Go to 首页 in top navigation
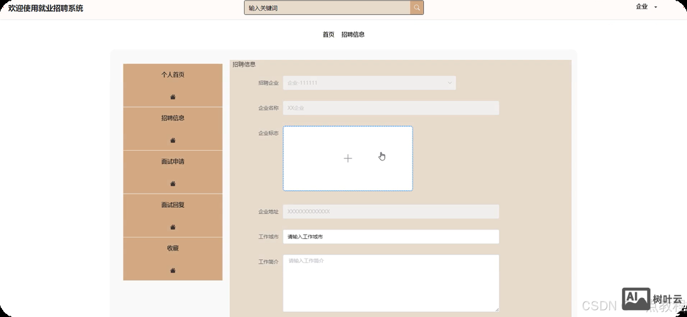This screenshot has height=317, width=687. 329,34
